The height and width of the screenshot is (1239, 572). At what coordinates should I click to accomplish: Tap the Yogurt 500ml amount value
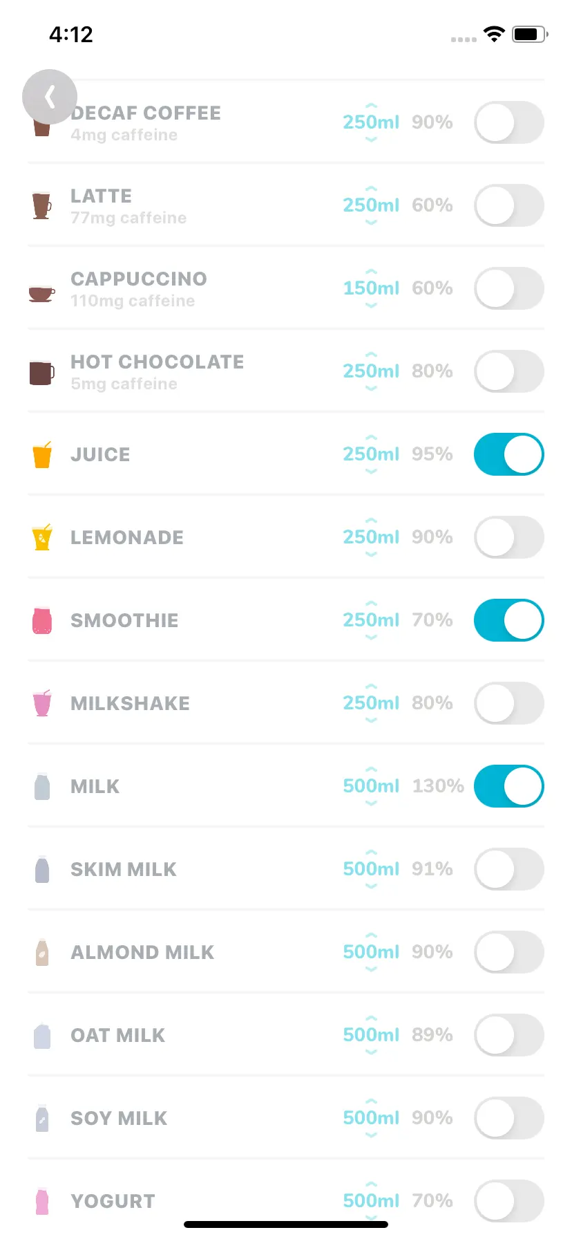click(x=372, y=1200)
